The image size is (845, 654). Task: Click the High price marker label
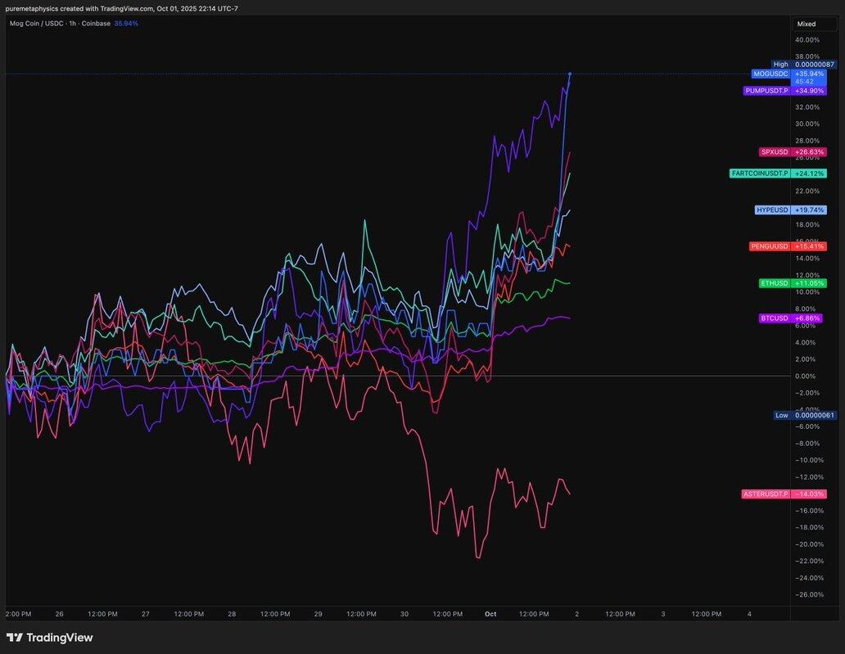780,64
